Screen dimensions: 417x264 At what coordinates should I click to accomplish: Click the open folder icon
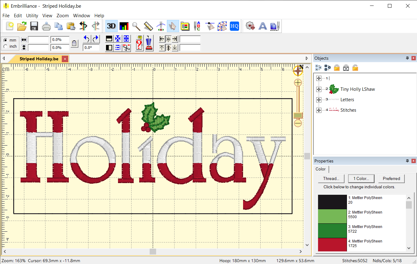[x=22, y=26]
